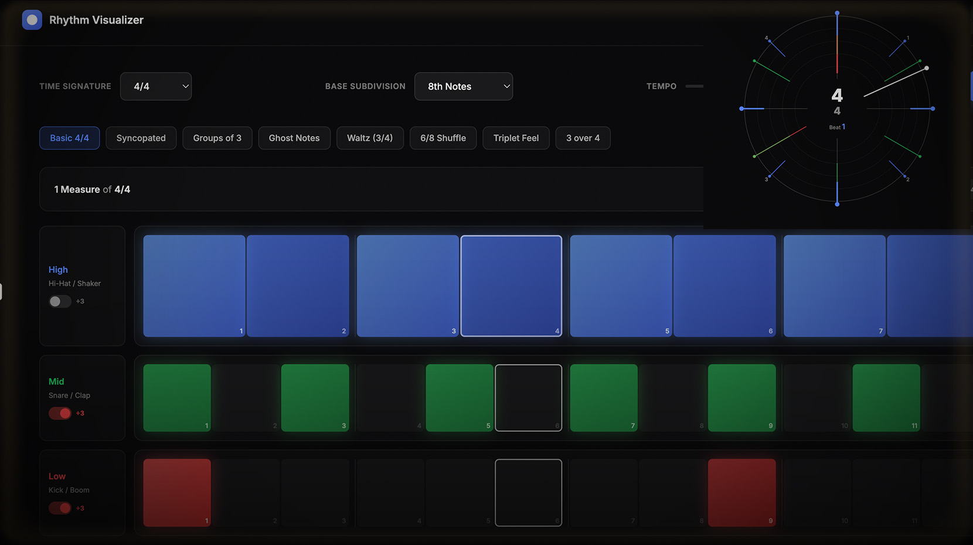
Task: Click the 'Kick / Boom' label
Action: [69, 490]
